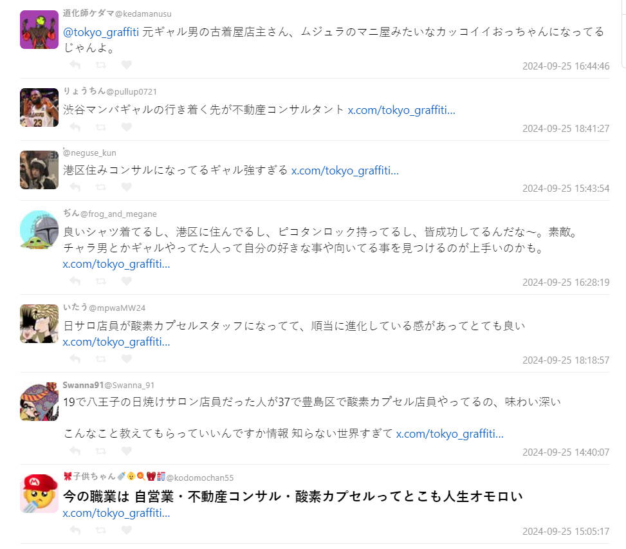
Task: Reply to the pullup0721 tweet
Action: point(75,127)
